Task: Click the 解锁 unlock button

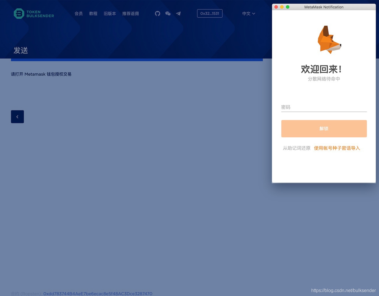Action: tap(324, 129)
